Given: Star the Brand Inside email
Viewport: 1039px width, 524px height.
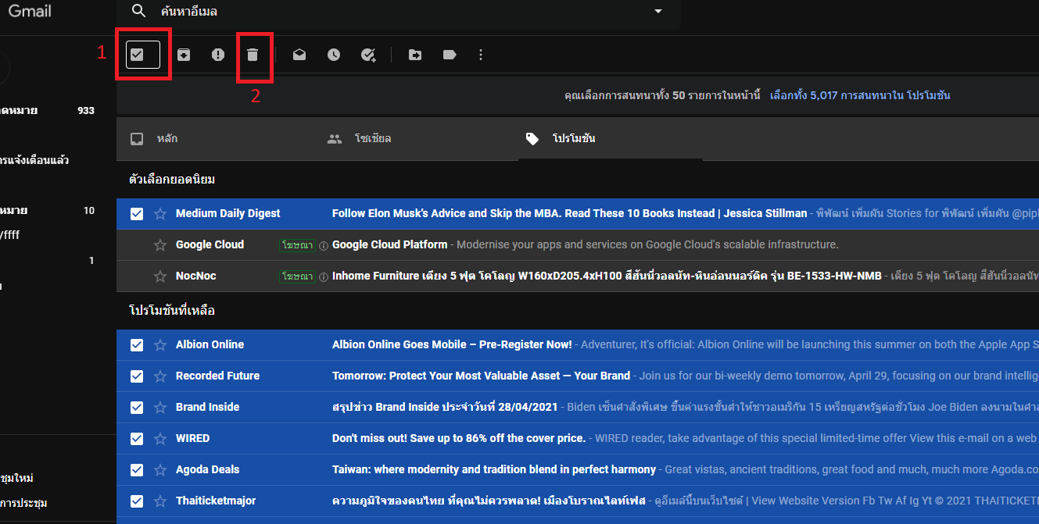Looking at the screenshot, I should click(160, 407).
